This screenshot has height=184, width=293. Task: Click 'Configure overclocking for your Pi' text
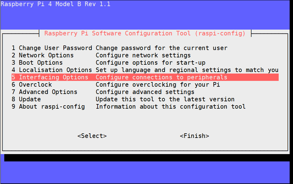[x=158, y=85]
